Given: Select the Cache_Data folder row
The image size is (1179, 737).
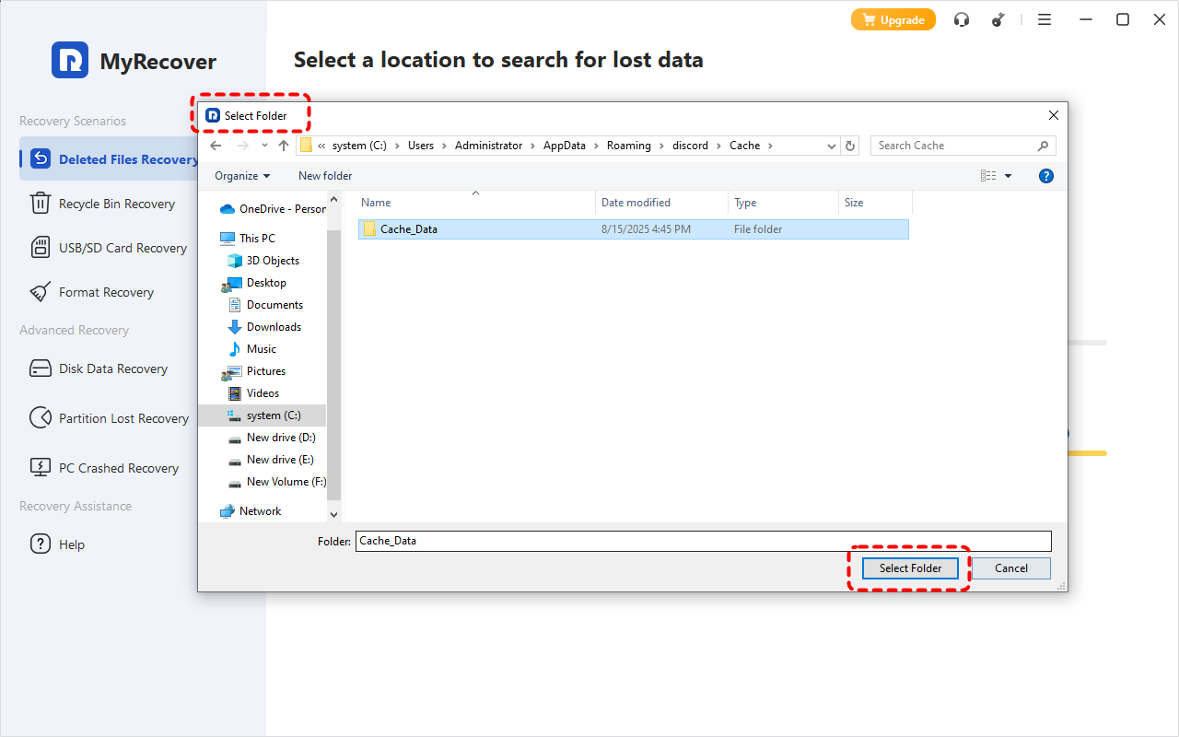Looking at the screenshot, I should point(633,229).
